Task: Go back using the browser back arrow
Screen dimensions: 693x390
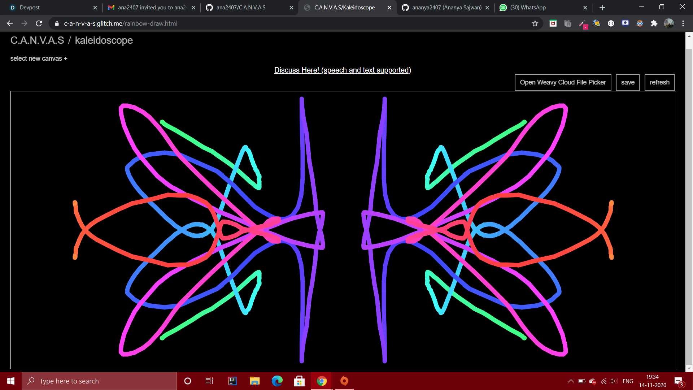Action: click(x=10, y=23)
